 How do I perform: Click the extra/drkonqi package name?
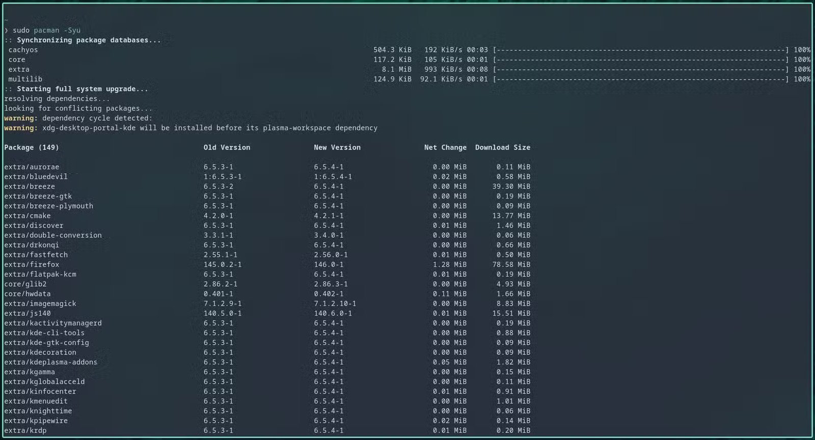click(32, 245)
